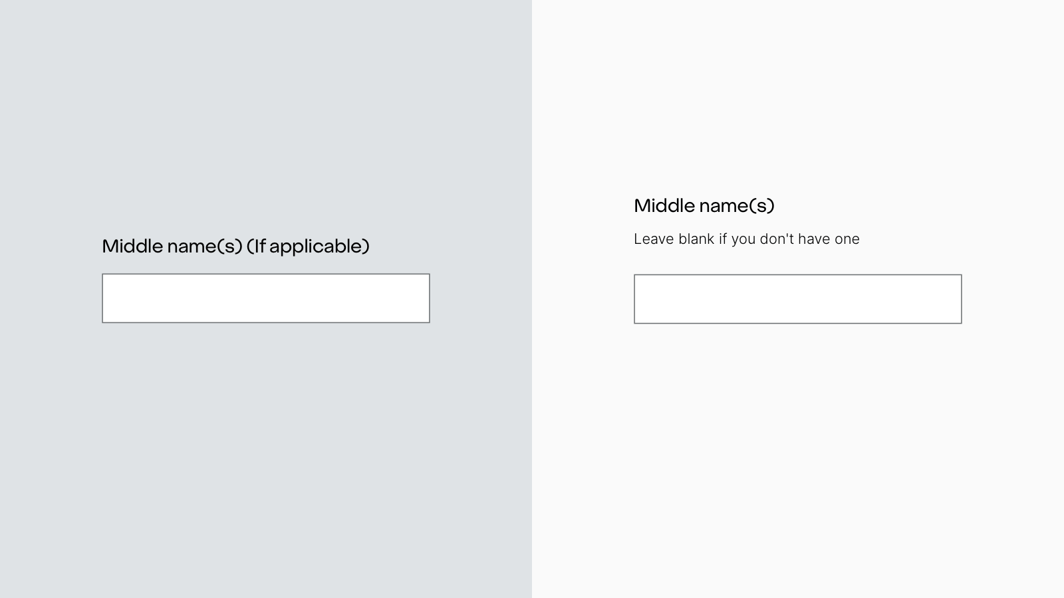This screenshot has width=1064, height=598.
Task: Click "name(s)" in the left field label
Action: (205, 247)
